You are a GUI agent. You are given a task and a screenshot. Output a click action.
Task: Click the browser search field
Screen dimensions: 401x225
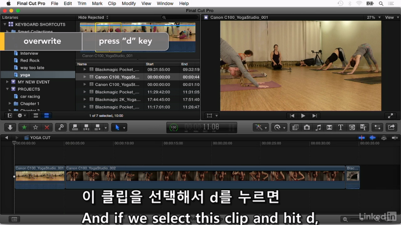click(x=180, y=17)
